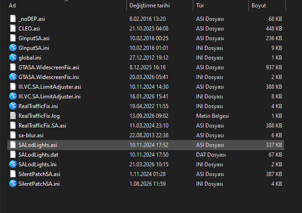Select the file name _noDEP.asi
The width and height of the screenshot is (302, 213).
pyautogui.click(x=31, y=19)
